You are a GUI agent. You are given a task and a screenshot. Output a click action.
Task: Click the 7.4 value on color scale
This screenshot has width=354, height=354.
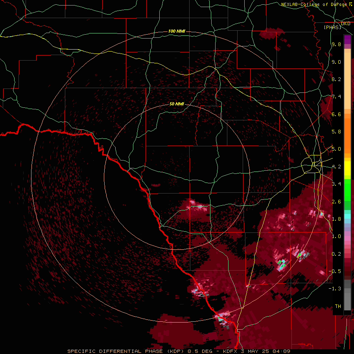336,97
